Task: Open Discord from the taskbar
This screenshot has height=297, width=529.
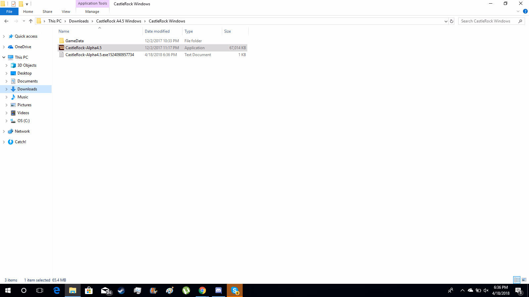Action: 219,290
